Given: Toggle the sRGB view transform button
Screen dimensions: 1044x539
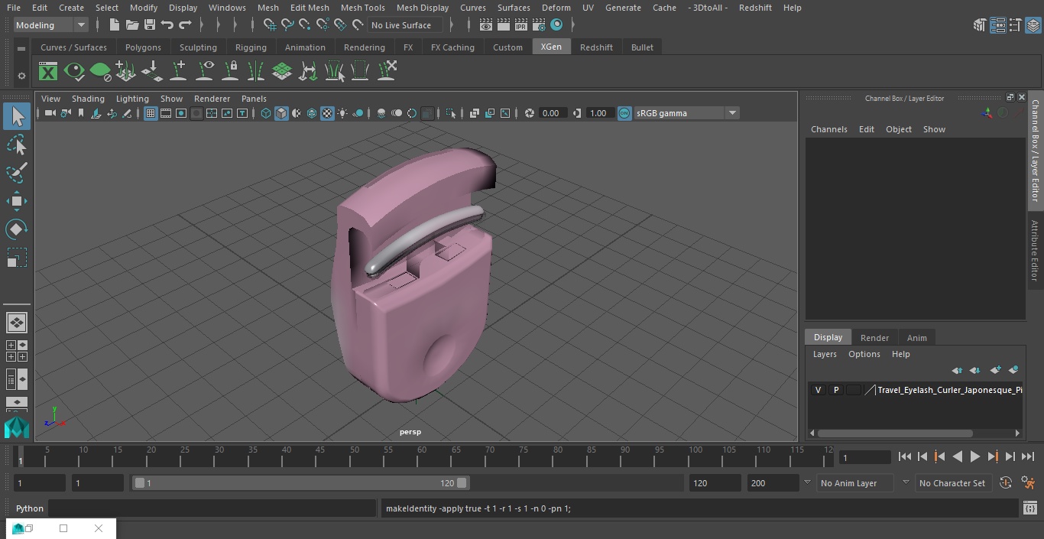Looking at the screenshot, I should point(624,113).
